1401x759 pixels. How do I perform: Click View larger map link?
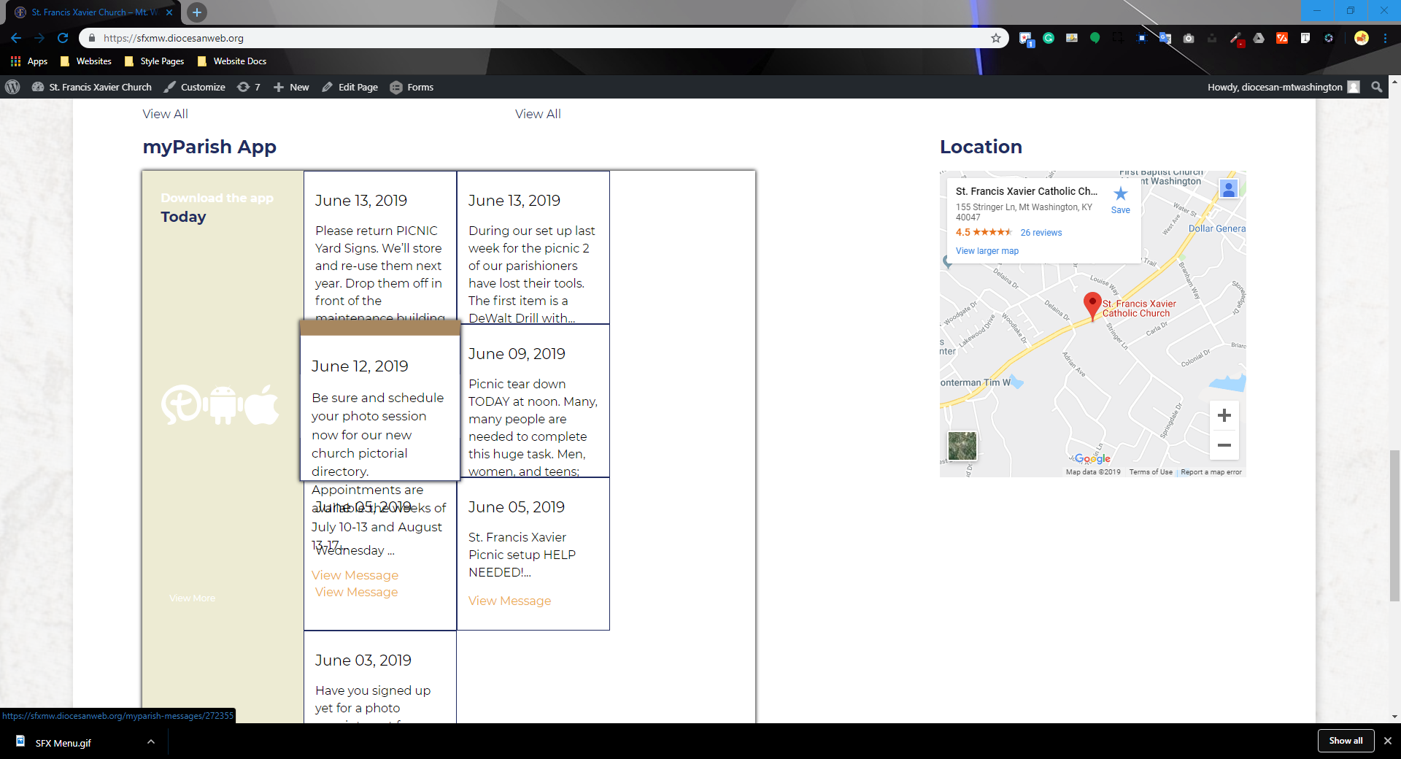coord(987,251)
